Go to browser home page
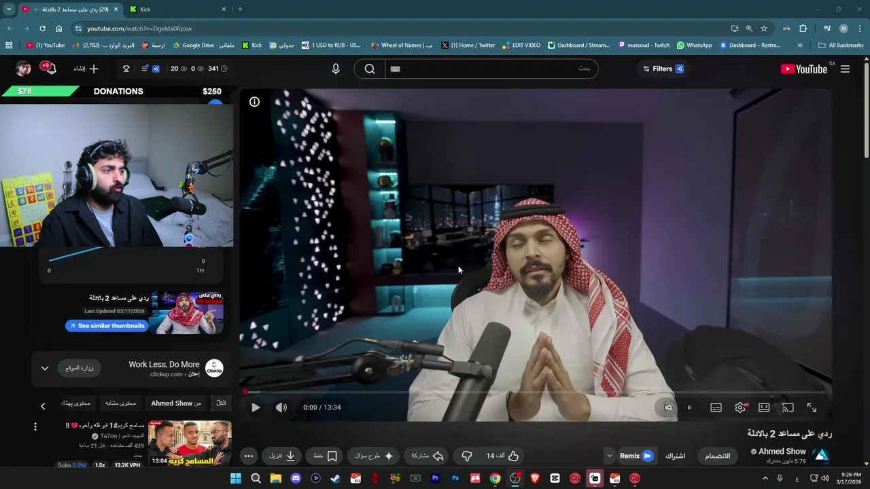 click(58, 29)
